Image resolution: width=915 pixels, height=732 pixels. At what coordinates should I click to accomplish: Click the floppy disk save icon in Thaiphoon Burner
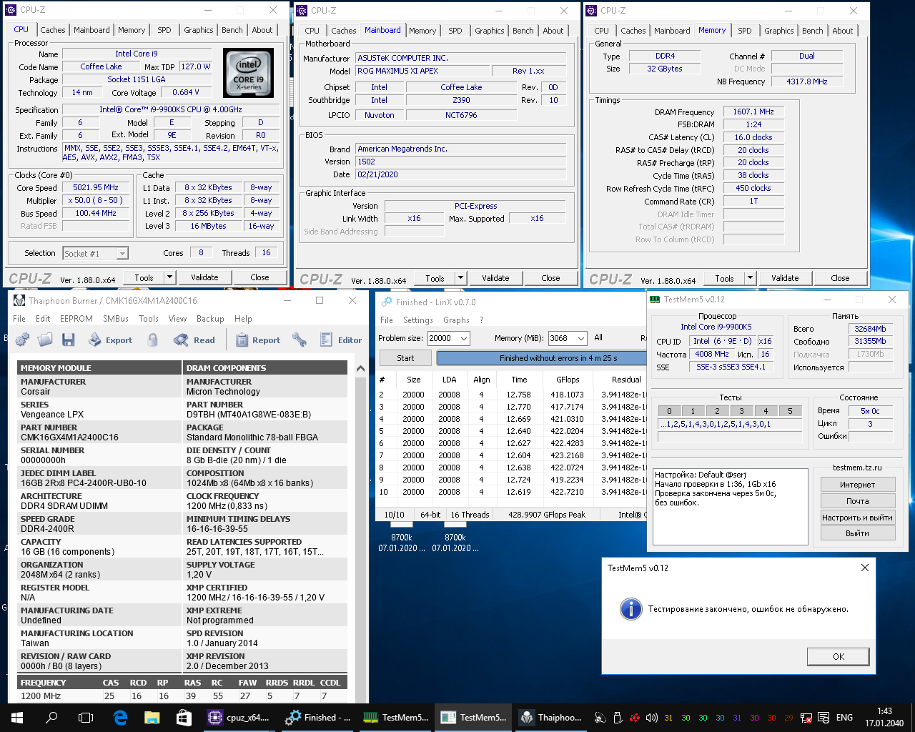(69, 340)
